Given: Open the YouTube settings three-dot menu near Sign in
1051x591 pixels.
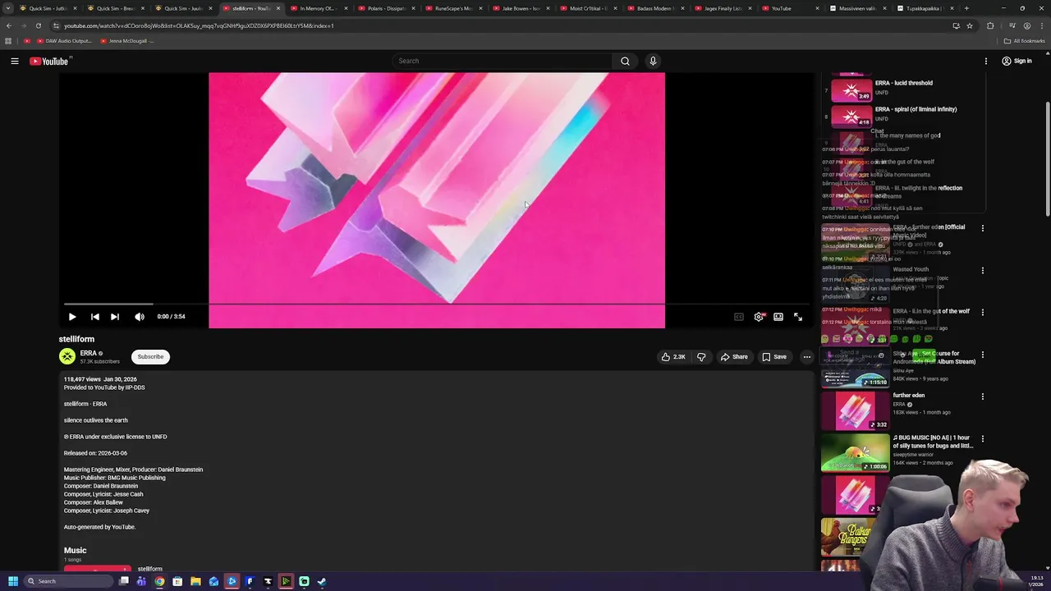Looking at the screenshot, I should click(x=986, y=61).
